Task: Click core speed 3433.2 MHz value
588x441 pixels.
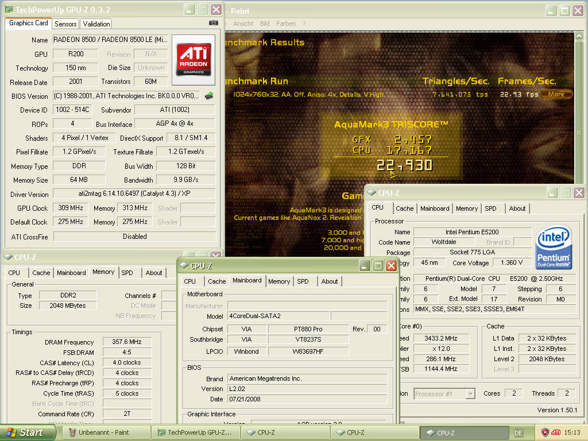Action: (440, 338)
